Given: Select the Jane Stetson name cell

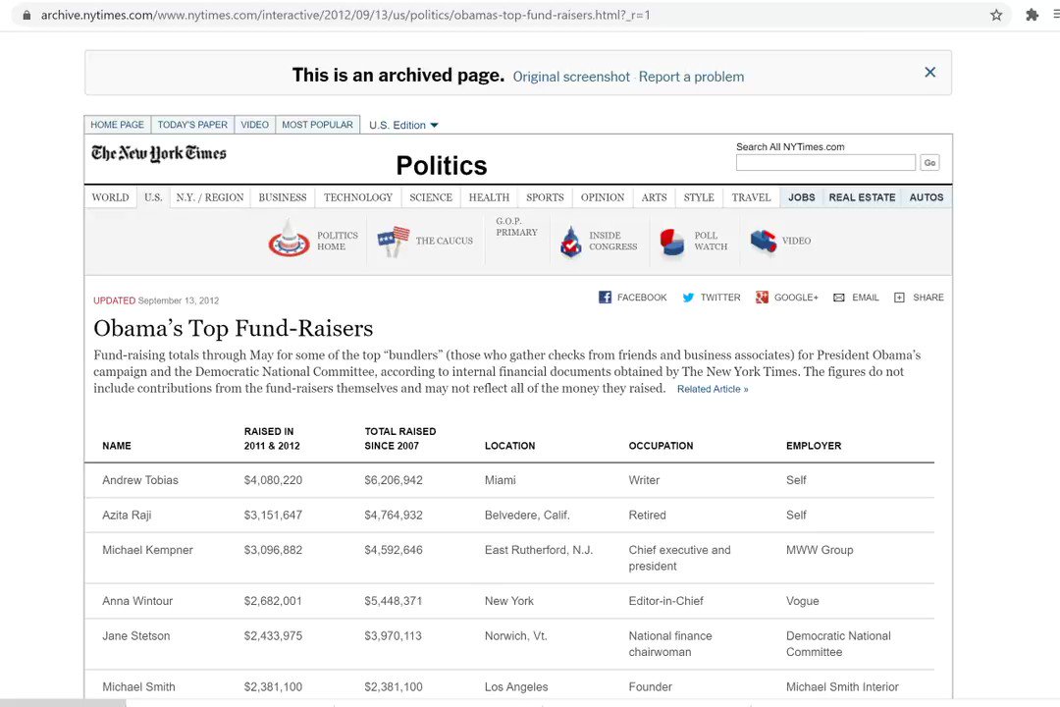Looking at the screenshot, I should click(135, 636).
